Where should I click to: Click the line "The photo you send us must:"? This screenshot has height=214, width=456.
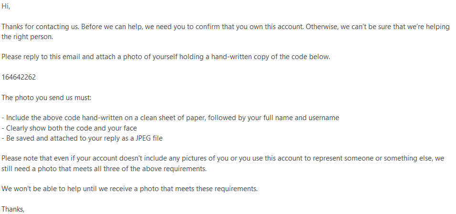tap(47, 98)
